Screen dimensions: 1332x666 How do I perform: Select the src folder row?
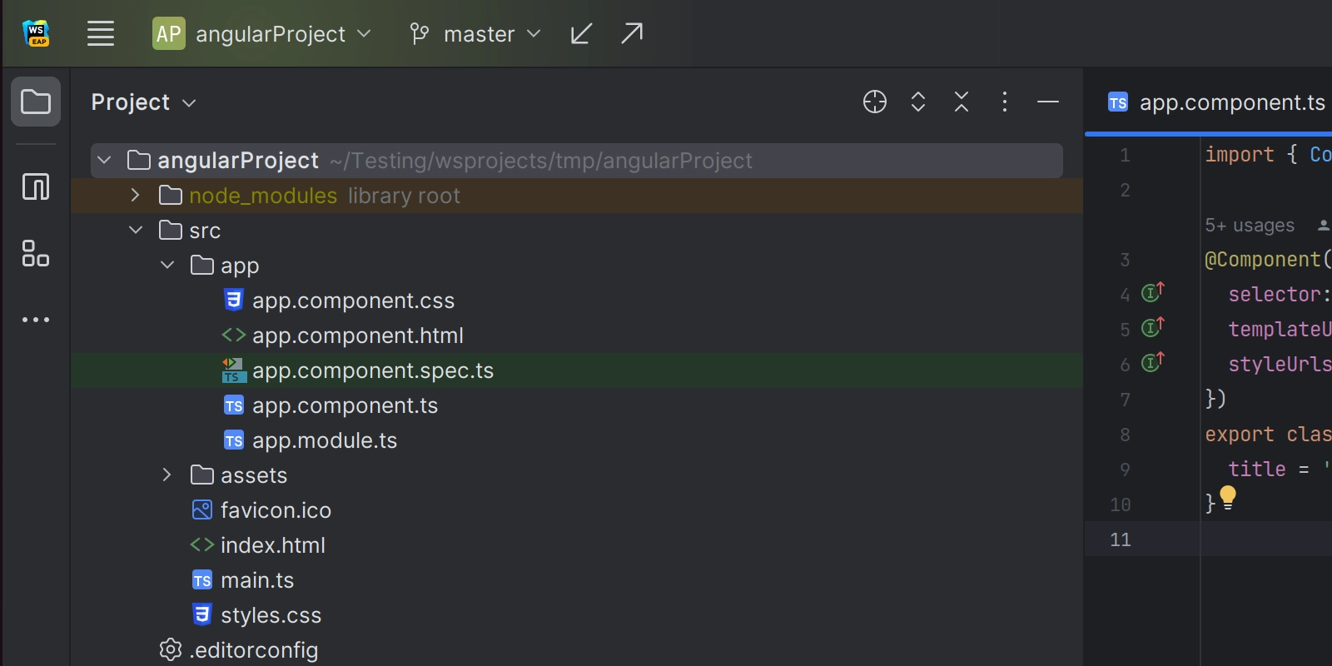(x=577, y=231)
